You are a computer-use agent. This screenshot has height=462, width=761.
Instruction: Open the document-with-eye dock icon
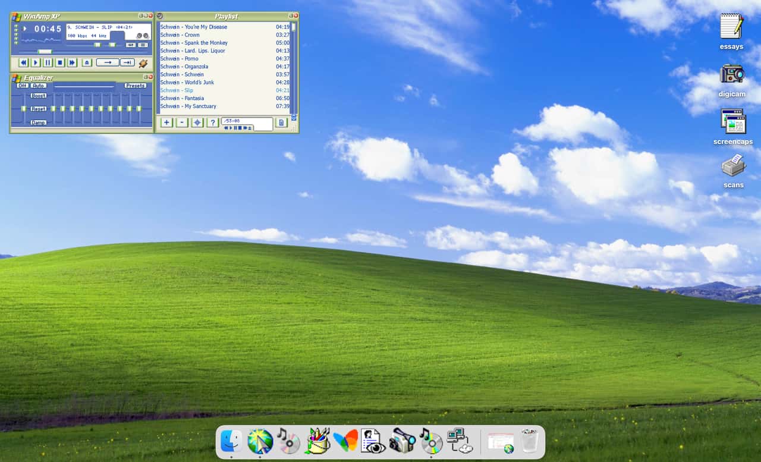point(374,441)
